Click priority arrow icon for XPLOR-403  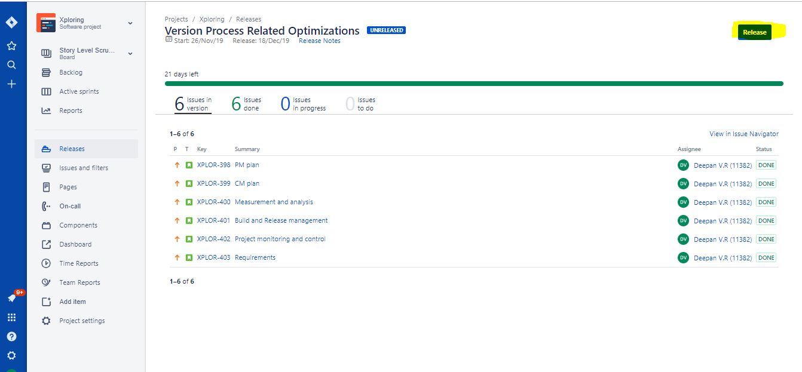(177, 258)
